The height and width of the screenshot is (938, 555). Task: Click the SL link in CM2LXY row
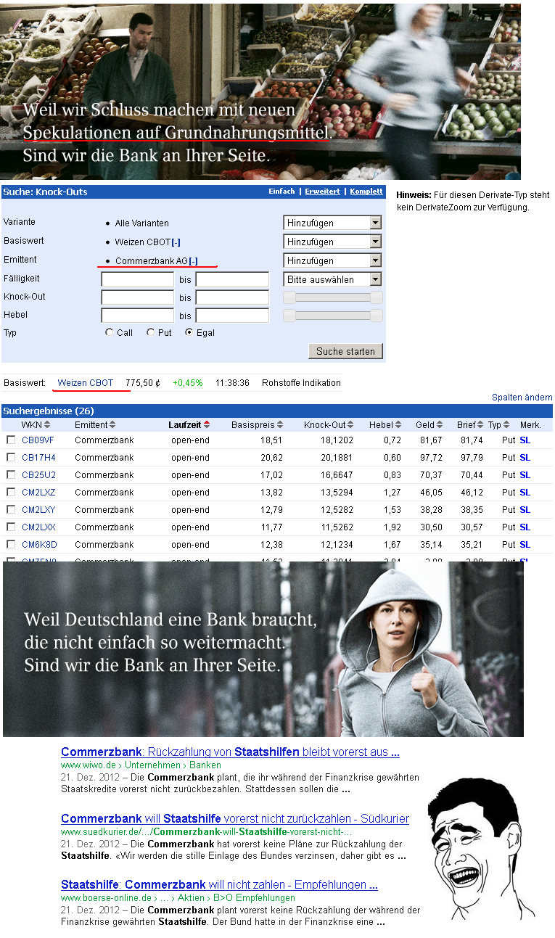click(525, 510)
